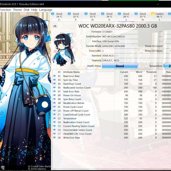The width and height of the screenshot is (171, 171).
Task: Click the status dot for Recalibration Retries
Action: tap(54, 103)
